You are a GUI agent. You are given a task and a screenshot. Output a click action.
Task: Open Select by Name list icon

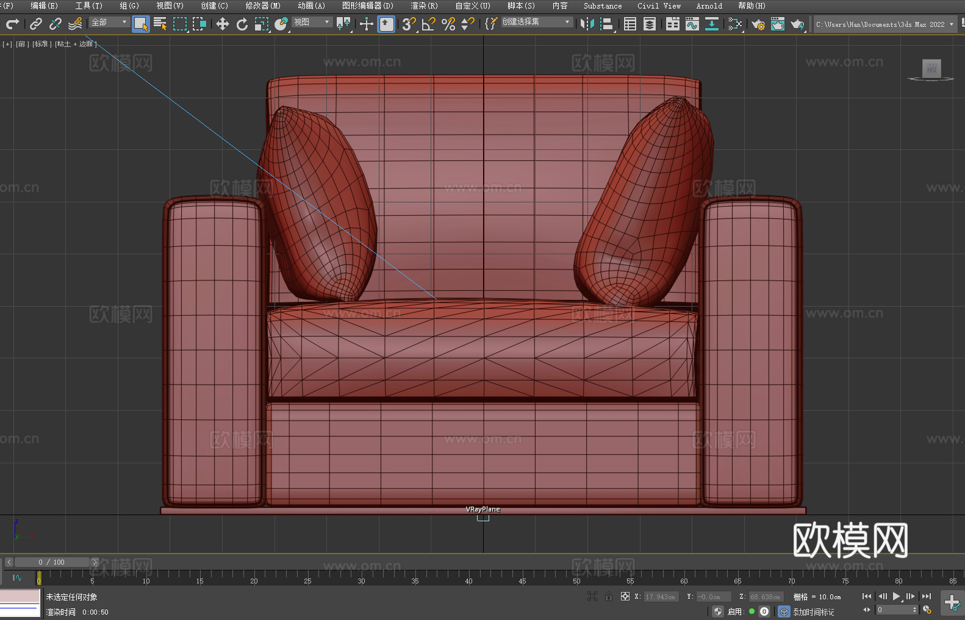point(160,24)
